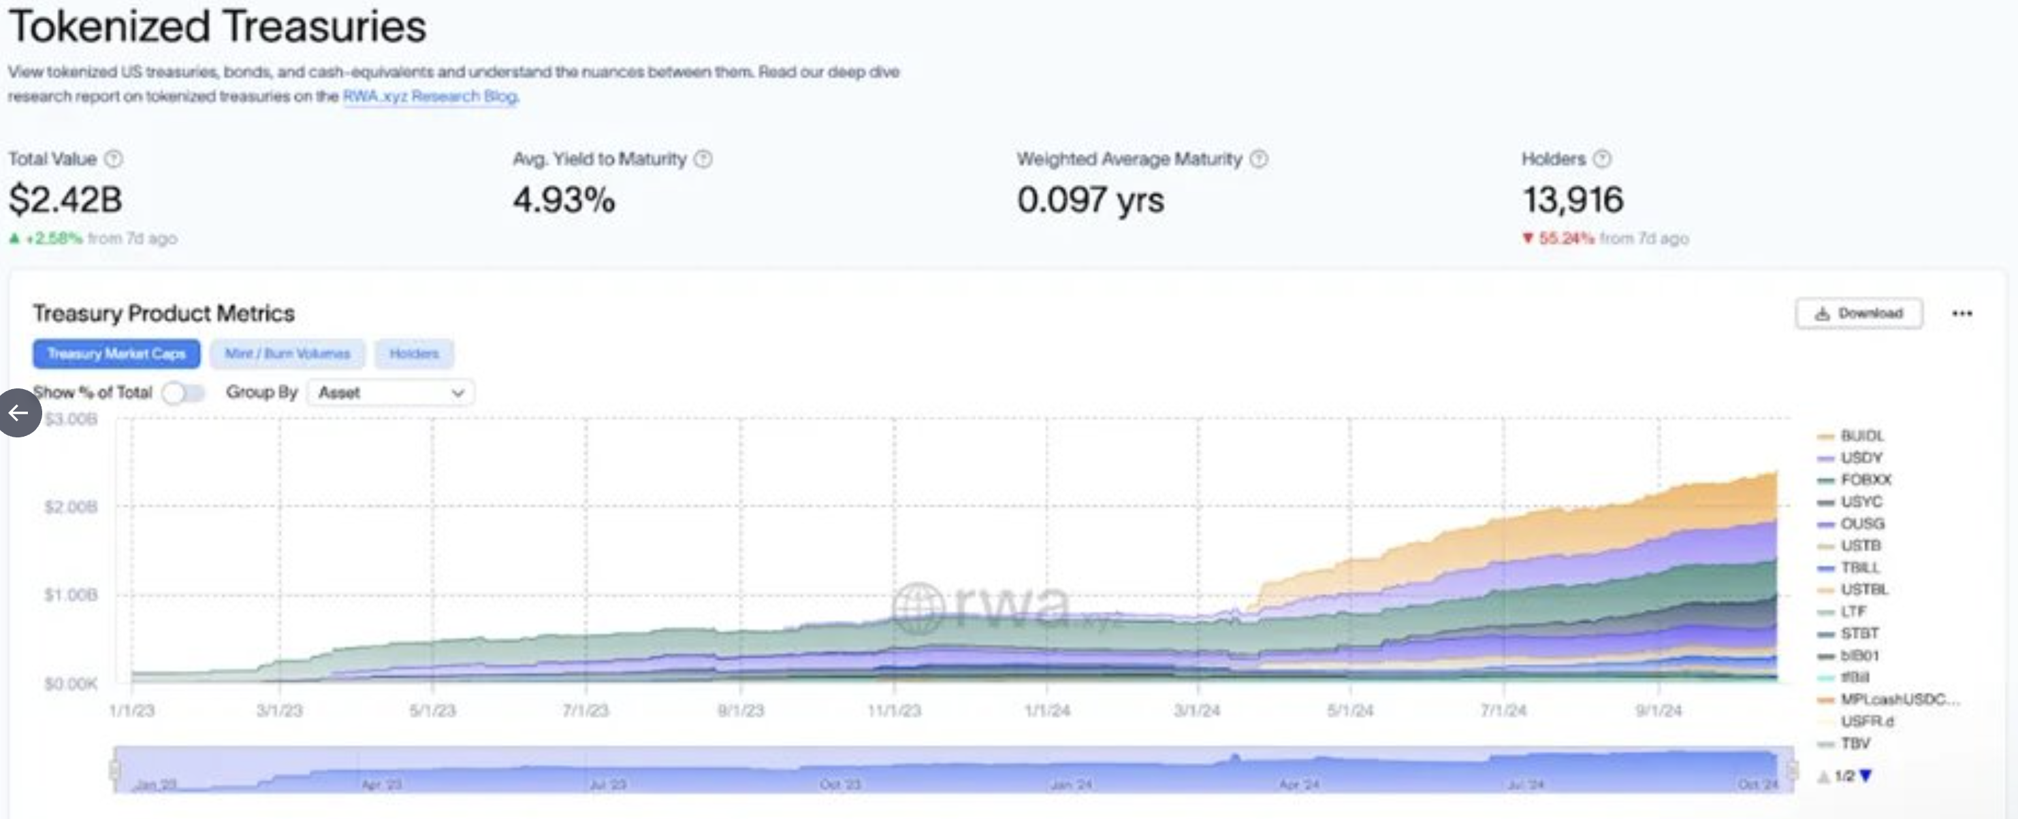This screenshot has width=2018, height=819.
Task: Switch to Holders chart tab
Action: click(x=415, y=354)
